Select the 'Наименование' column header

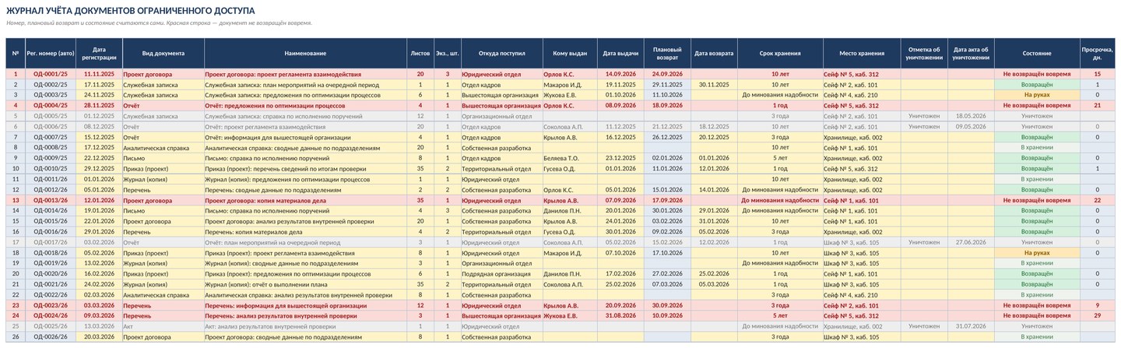(x=305, y=54)
